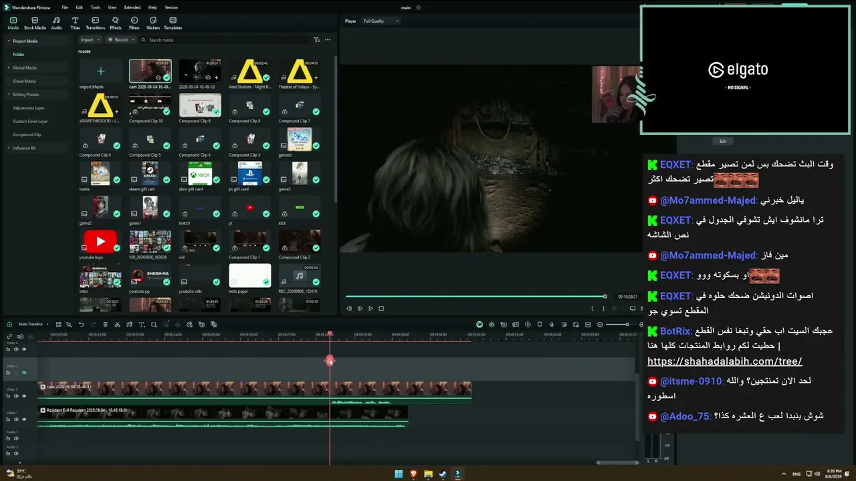856x481 pixels.
Task: Open the Transitions tab
Action: pos(96,23)
